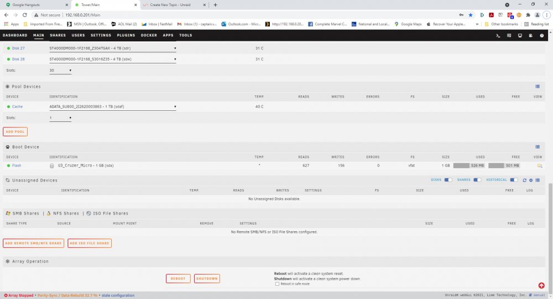Screen dimensions: 553x299
Task: Click the bookmark star icon in address bar
Action: coord(471,15)
